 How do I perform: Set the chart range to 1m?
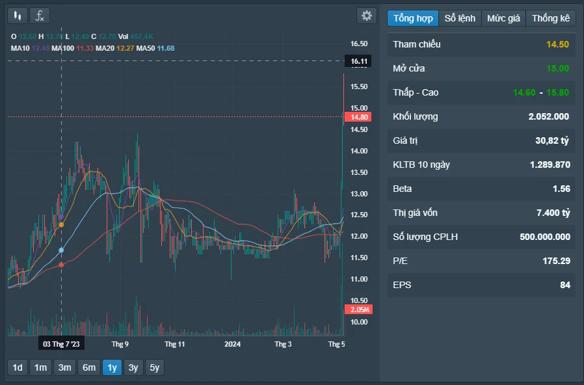pos(40,367)
